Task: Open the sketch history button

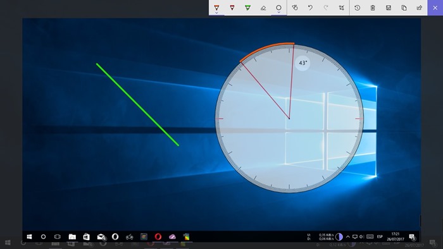Action: tap(358, 8)
